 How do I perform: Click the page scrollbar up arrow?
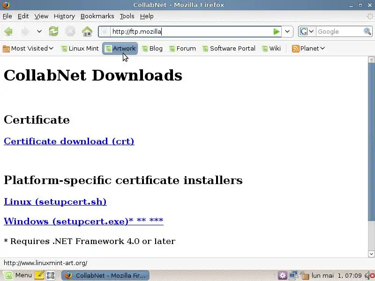pos(371,60)
